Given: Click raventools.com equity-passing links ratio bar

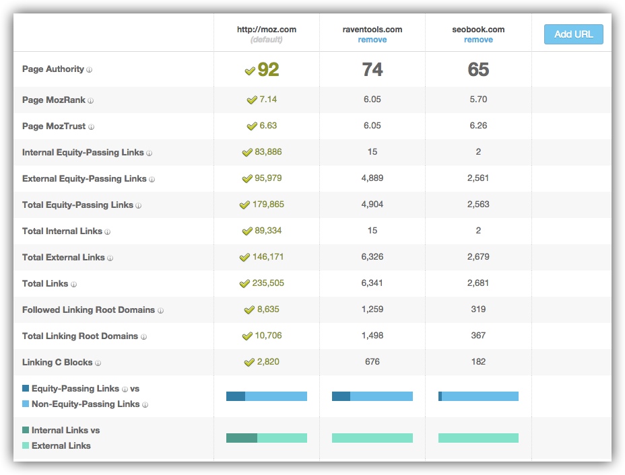Looking at the screenshot, I should click(x=372, y=396).
